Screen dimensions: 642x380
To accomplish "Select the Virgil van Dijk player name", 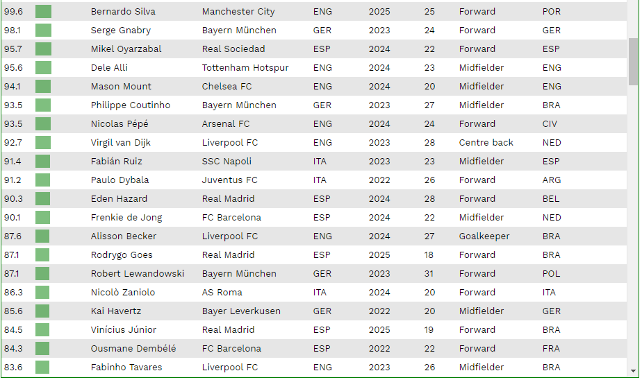I will coord(121,143).
